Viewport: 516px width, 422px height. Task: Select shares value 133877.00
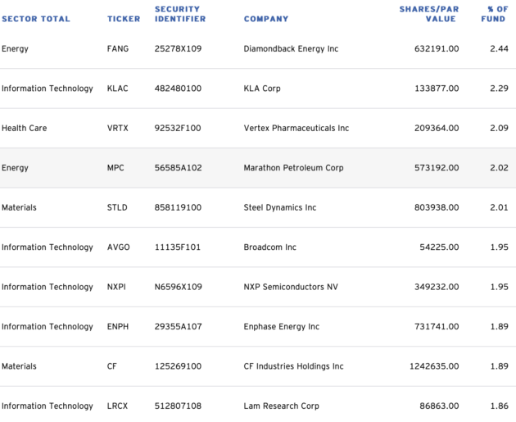[437, 88]
